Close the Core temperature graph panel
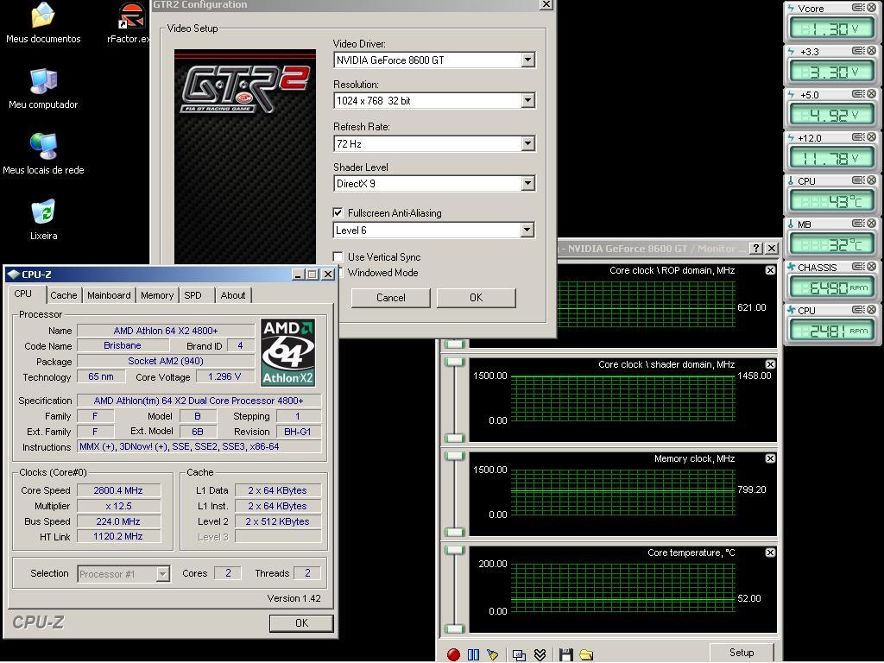 770,552
